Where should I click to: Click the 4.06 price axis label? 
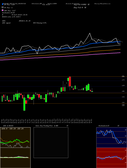pyautogui.click(x=123, y=91)
